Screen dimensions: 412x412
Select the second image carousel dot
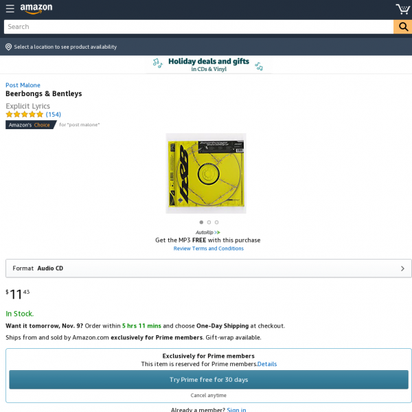pos(209,222)
